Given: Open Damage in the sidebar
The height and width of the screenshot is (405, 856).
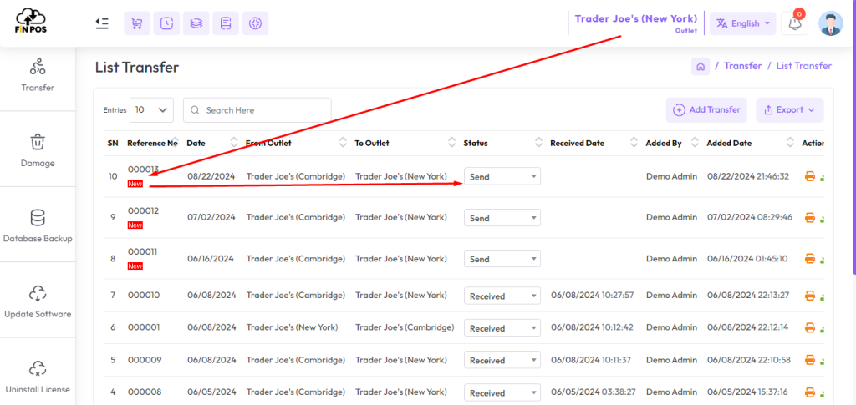Looking at the screenshot, I should [38, 149].
